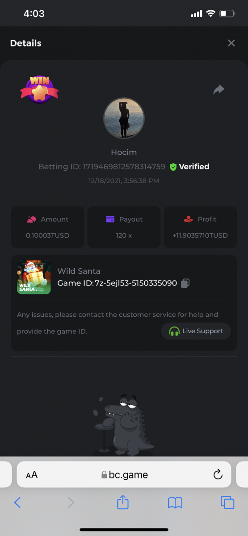Go back to previous page
248x536 pixels.
point(17,502)
